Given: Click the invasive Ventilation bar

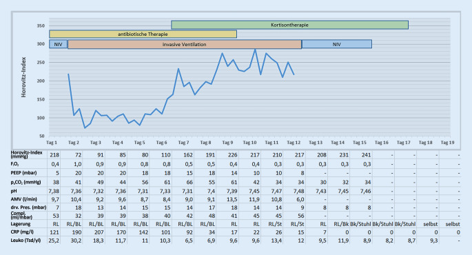Looking at the screenshot, I should [x=185, y=44].
